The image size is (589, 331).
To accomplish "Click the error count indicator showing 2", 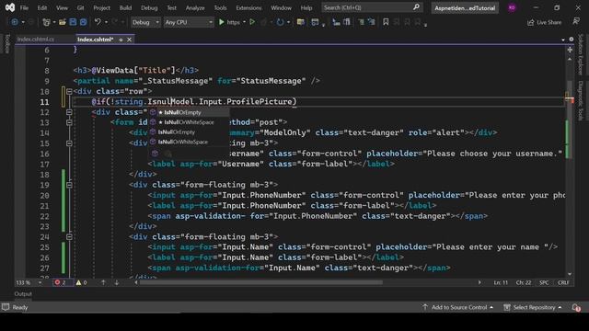I will point(60,282).
